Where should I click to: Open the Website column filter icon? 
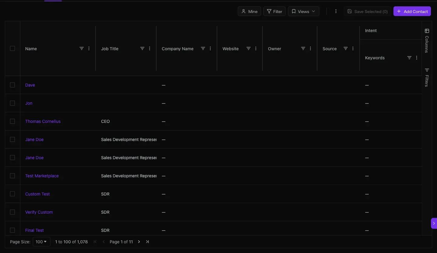(x=249, y=48)
